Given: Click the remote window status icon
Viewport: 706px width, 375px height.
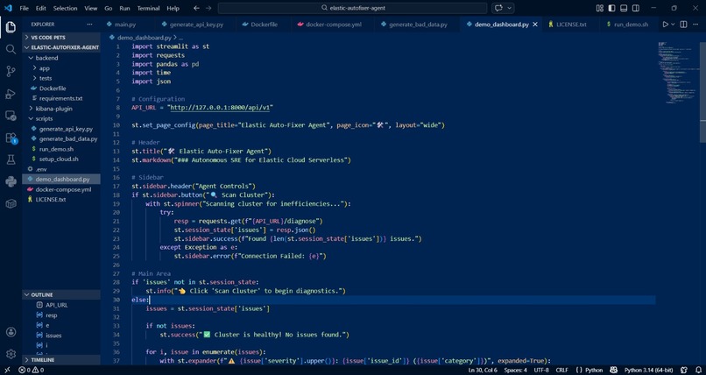Looking at the screenshot, I should pos(7,370).
